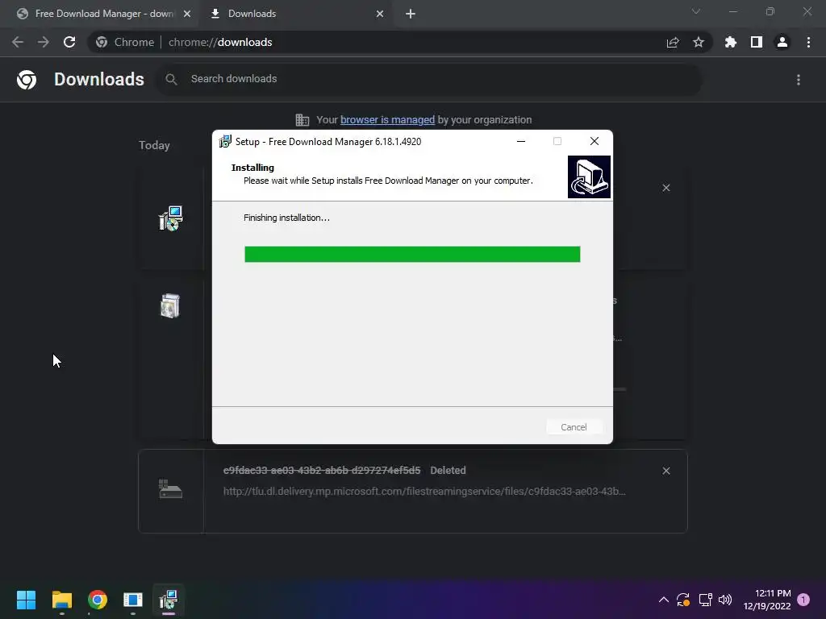
Task: Open the clock and date panel
Action: [767, 600]
